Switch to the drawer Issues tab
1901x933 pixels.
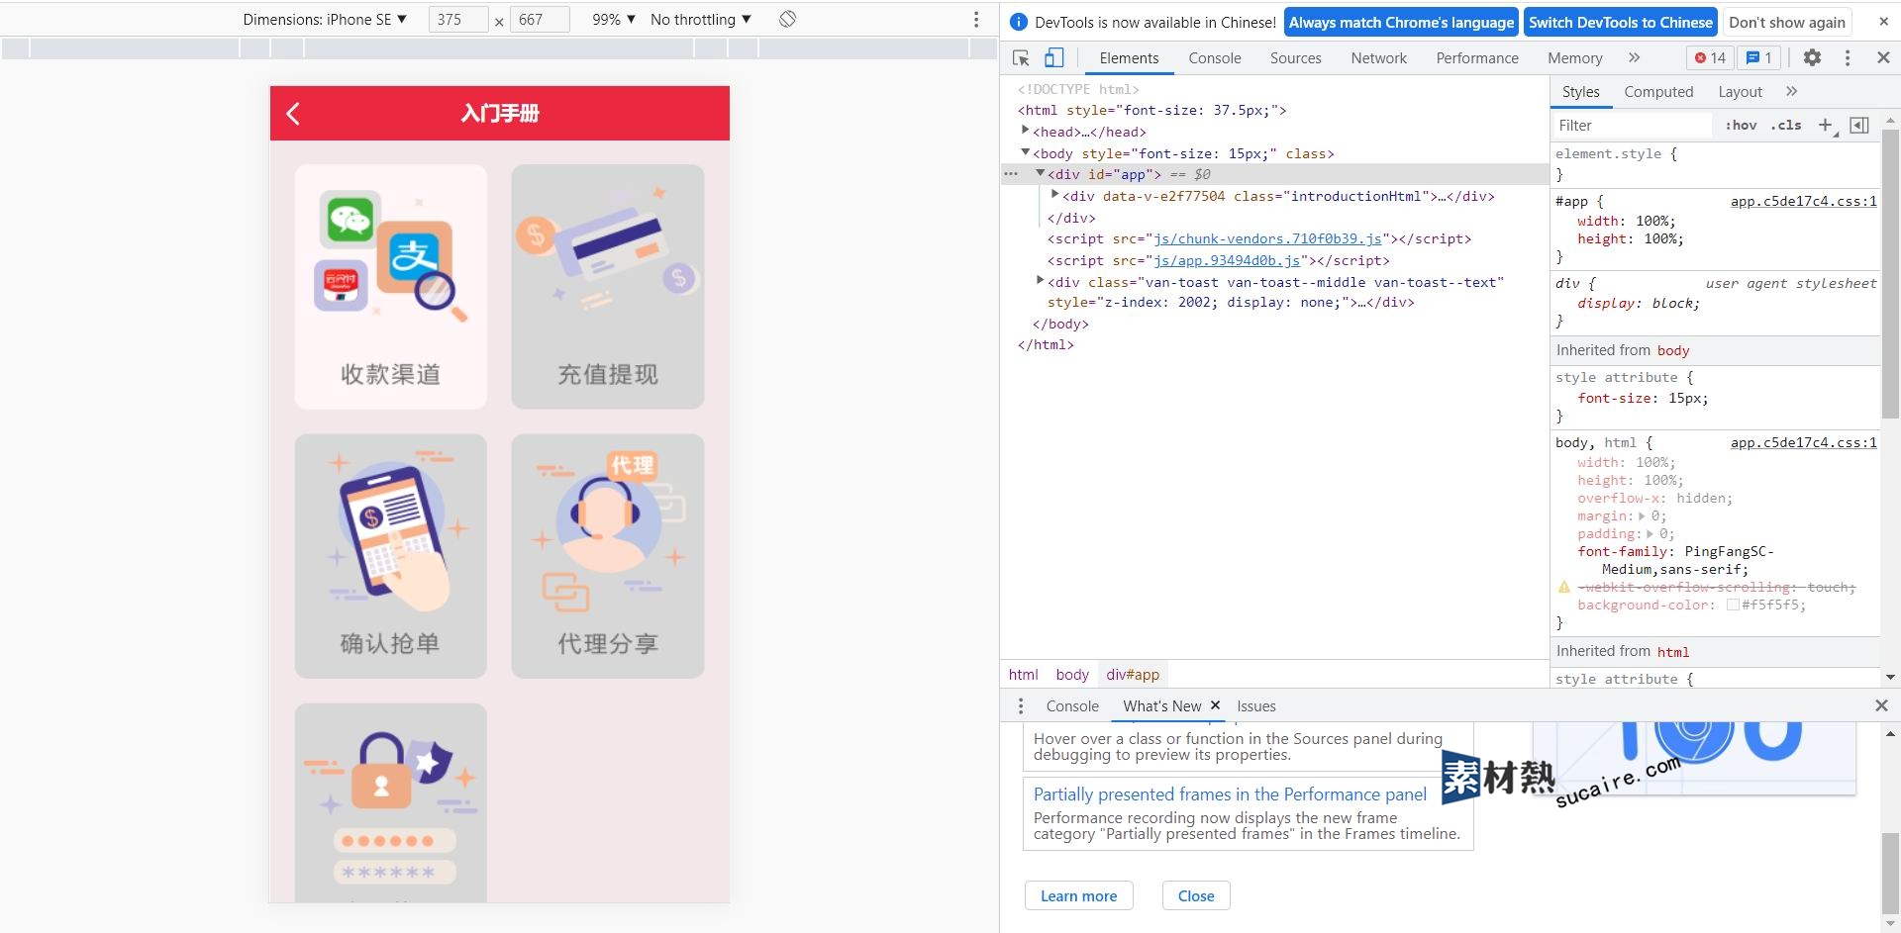pos(1255,706)
